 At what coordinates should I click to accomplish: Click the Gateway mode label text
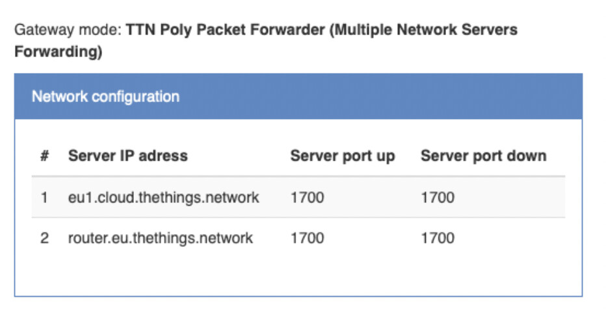(68, 30)
